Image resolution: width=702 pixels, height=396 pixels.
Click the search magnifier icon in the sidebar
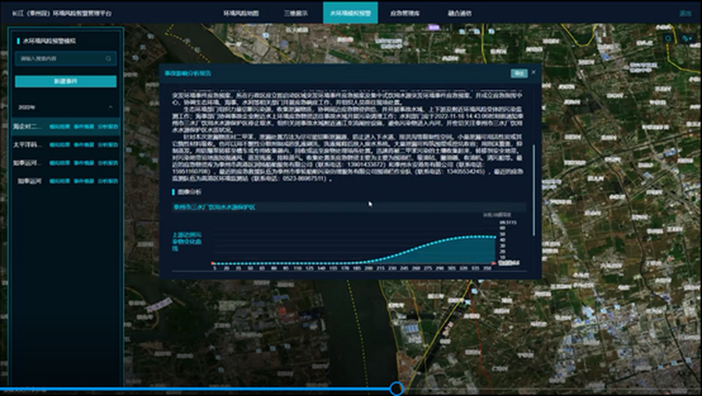pos(108,58)
